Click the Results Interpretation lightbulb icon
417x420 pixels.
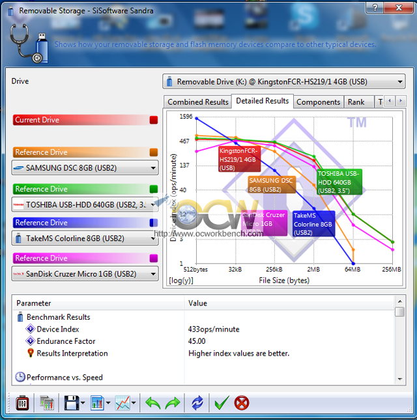point(31,353)
